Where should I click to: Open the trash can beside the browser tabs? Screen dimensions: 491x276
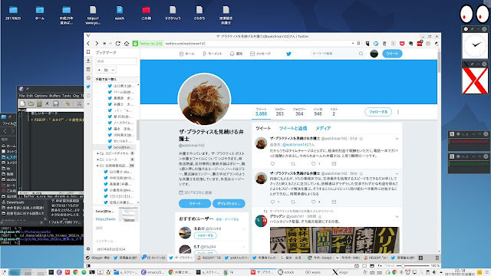tap(437, 258)
